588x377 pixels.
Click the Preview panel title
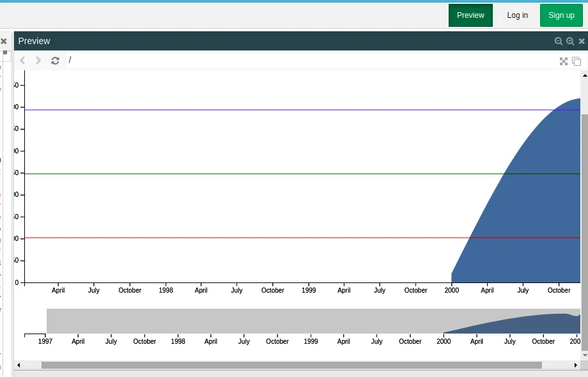(x=34, y=41)
